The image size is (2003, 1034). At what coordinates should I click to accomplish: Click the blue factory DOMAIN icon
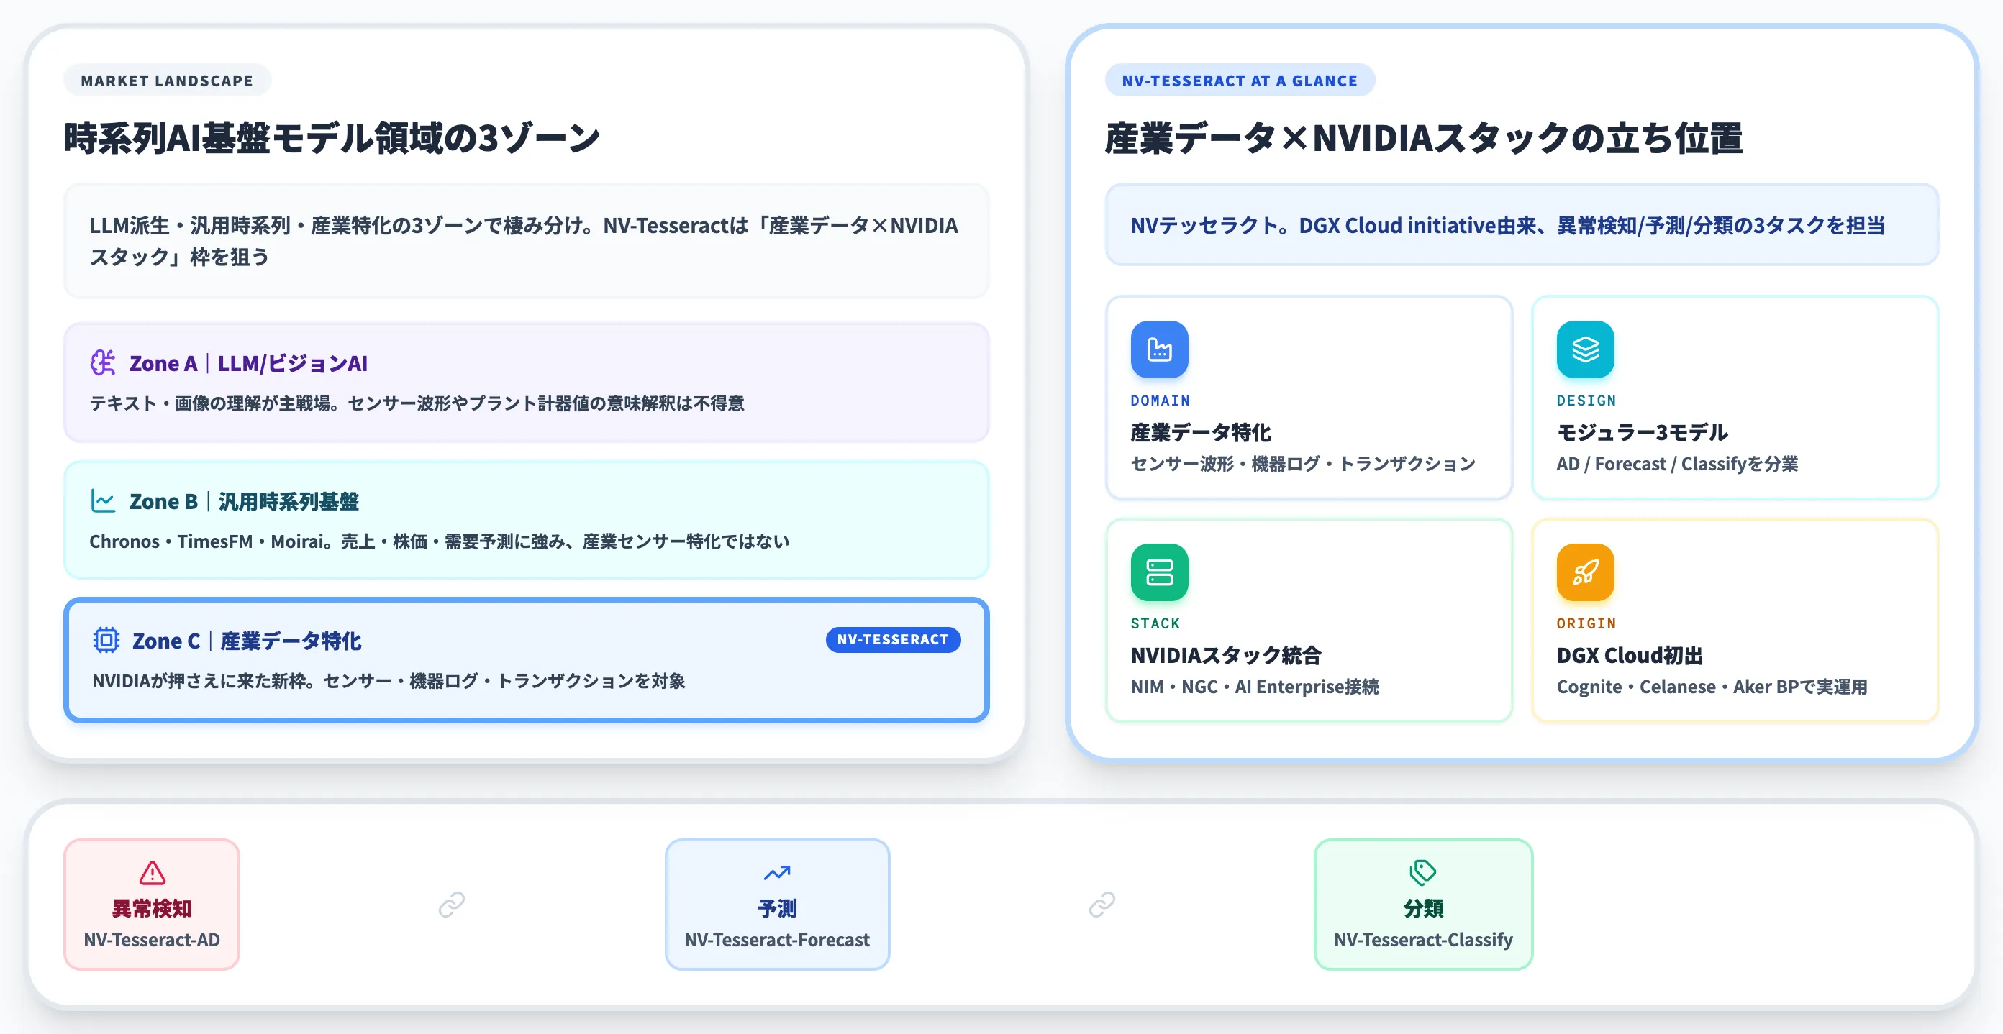tap(1159, 349)
